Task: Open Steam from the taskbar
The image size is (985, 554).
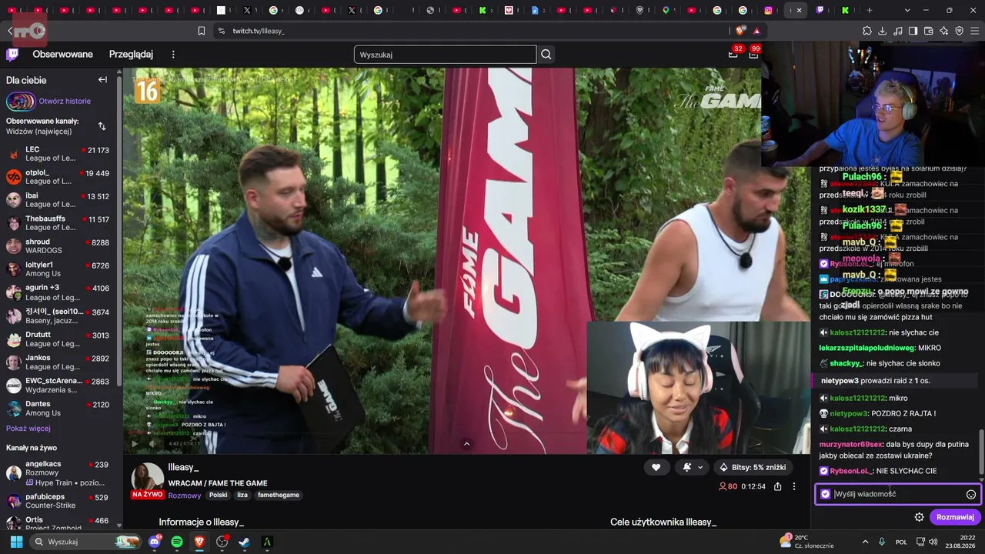Action: click(x=244, y=542)
